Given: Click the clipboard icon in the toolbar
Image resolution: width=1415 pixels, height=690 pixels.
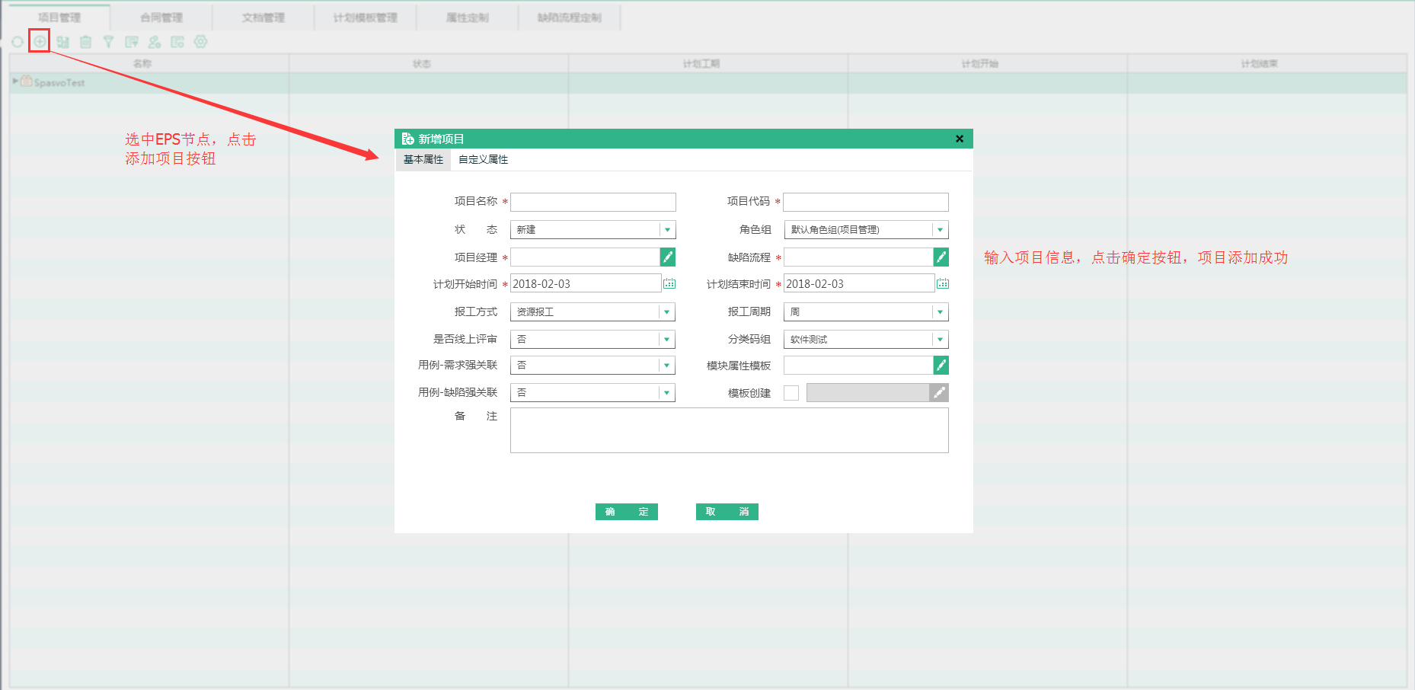Looking at the screenshot, I should point(85,42).
